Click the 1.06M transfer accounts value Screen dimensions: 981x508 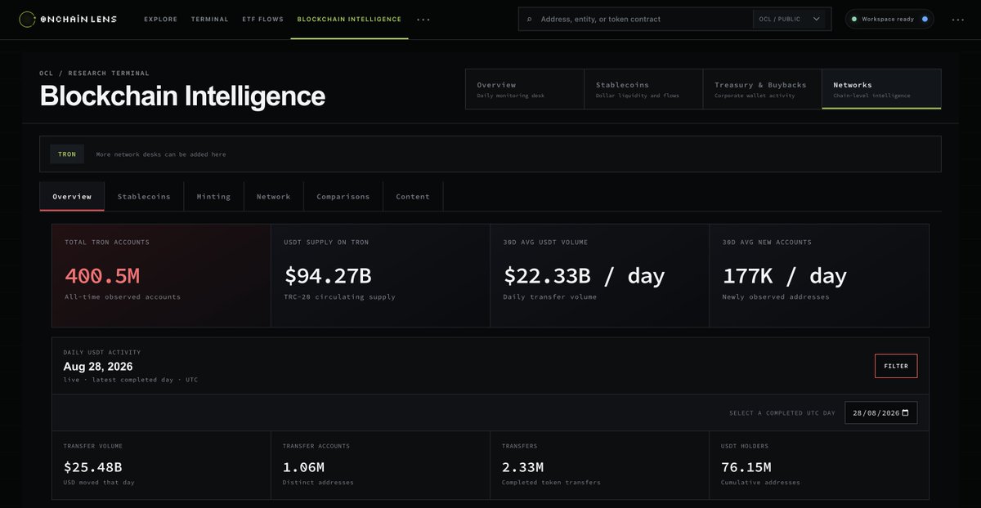click(303, 467)
